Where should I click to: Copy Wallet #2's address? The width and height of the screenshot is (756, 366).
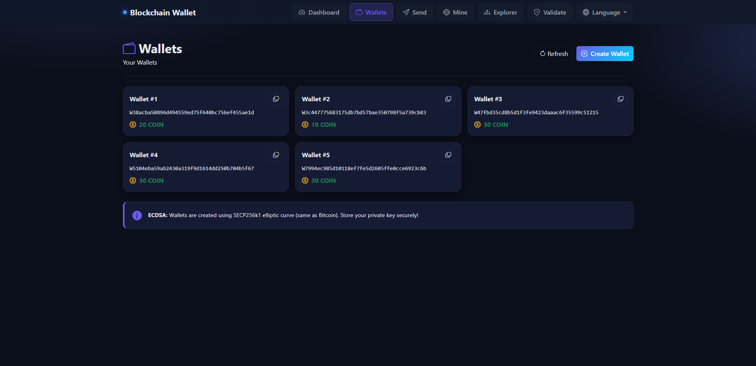pyautogui.click(x=448, y=99)
